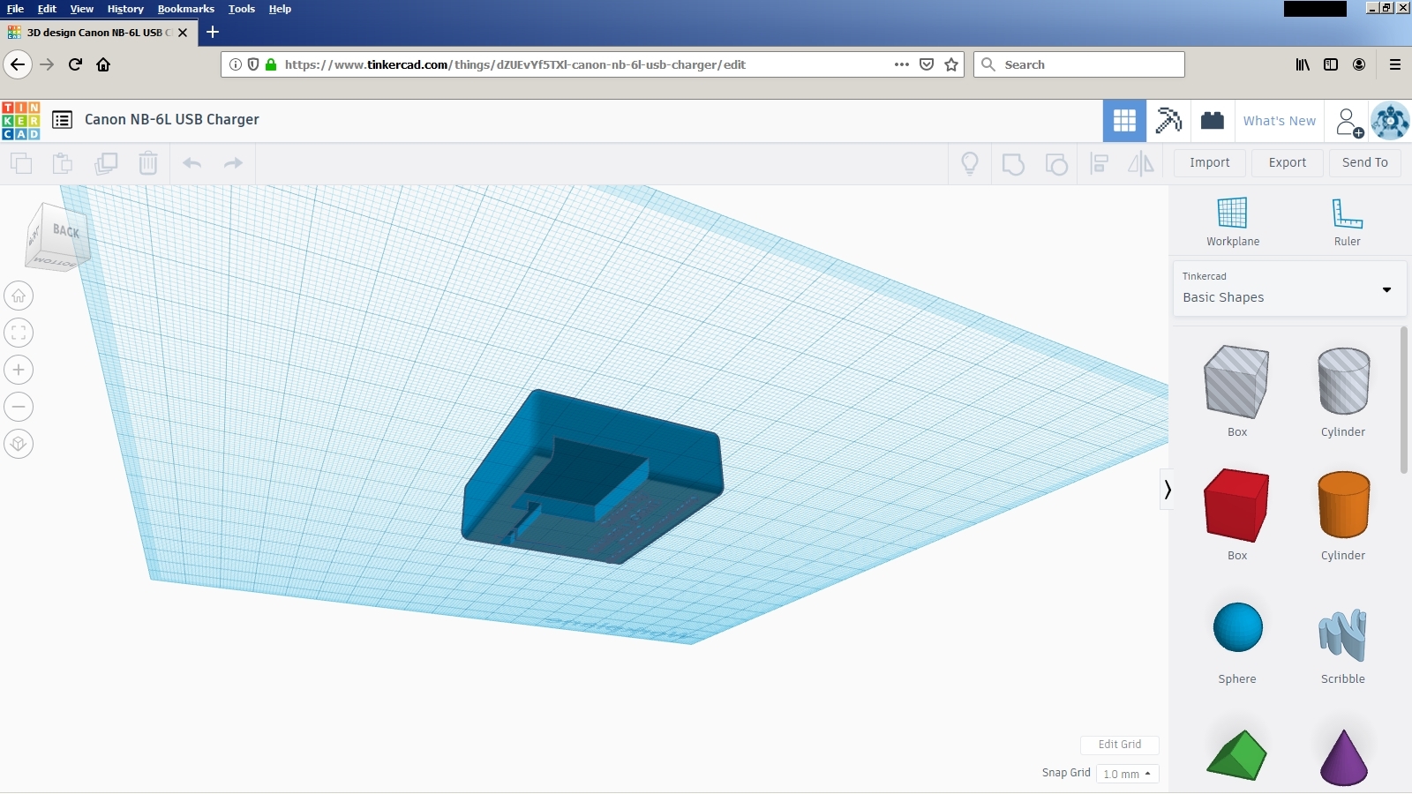Pick the green Roof shape

coord(1236,755)
